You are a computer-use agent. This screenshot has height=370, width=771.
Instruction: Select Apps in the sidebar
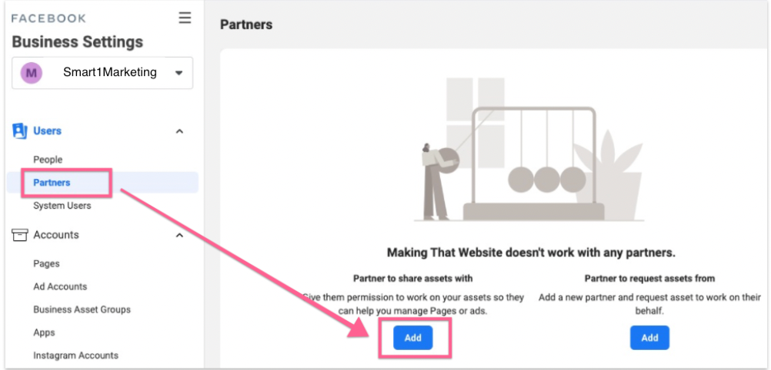click(44, 332)
